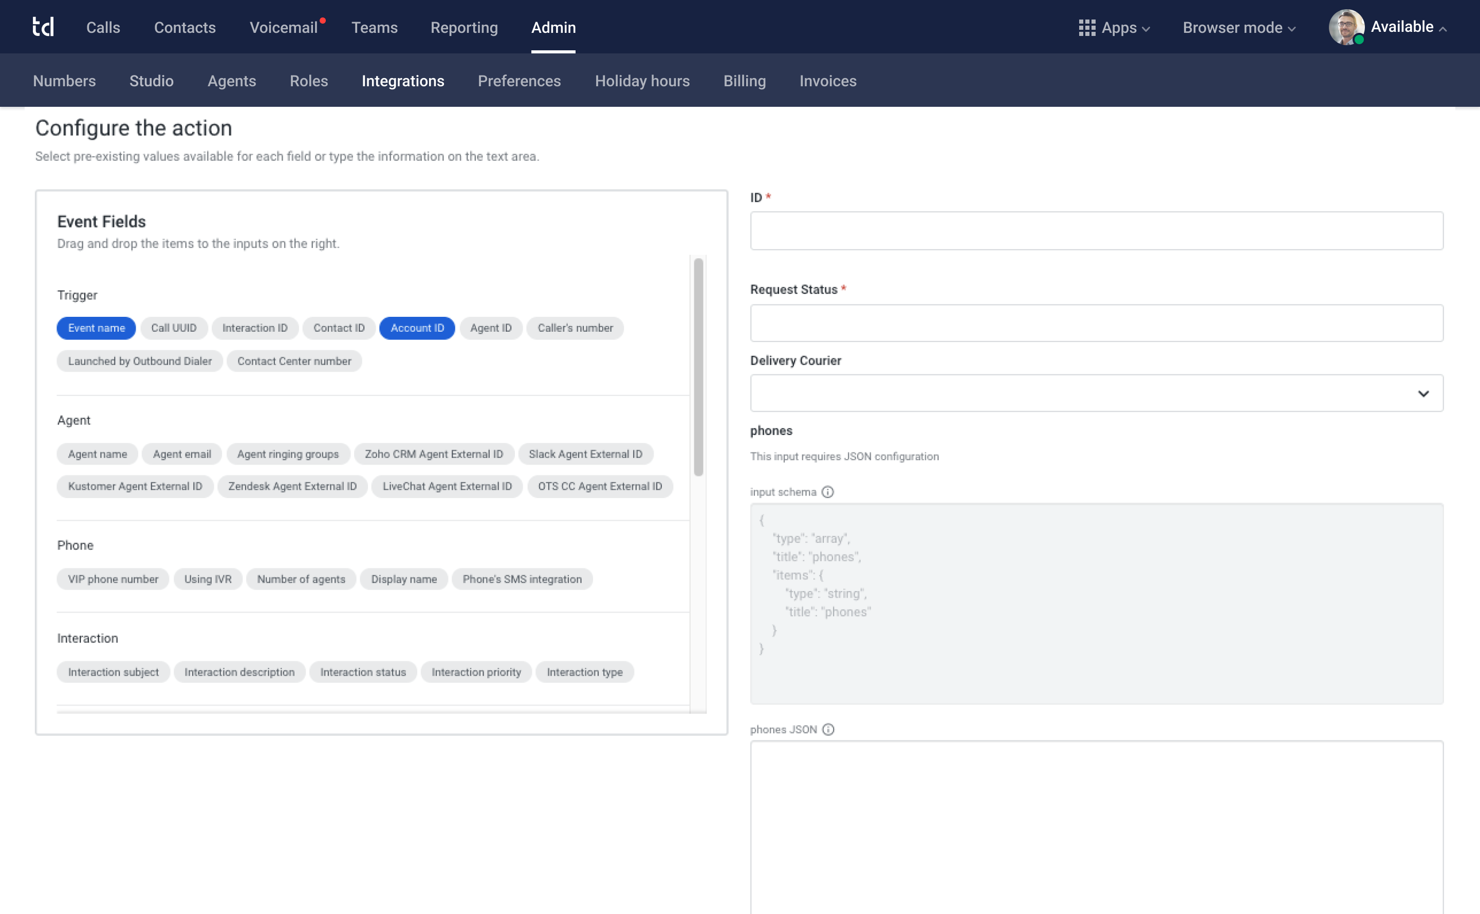Image resolution: width=1480 pixels, height=914 pixels.
Task: Open the Preferences section
Action: [x=519, y=81]
